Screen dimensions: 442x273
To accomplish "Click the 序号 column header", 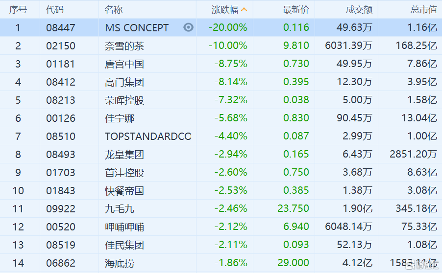I will pyautogui.click(x=18, y=10).
